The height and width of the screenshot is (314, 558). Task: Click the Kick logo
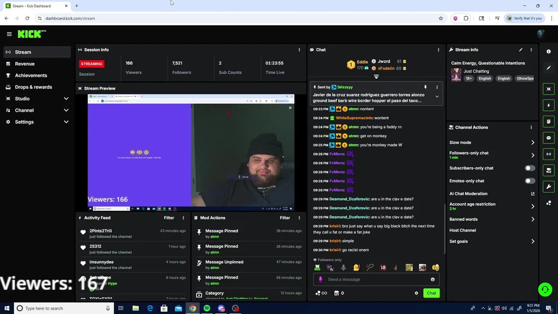[x=31, y=34]
